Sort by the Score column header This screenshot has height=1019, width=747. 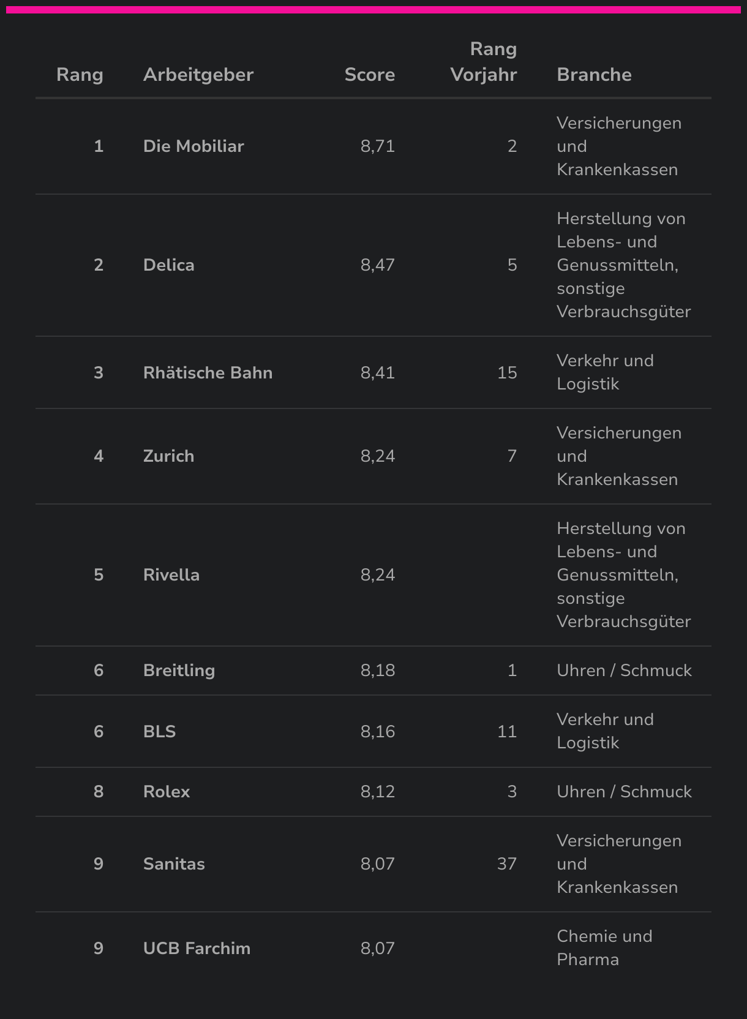pos(369,75)
